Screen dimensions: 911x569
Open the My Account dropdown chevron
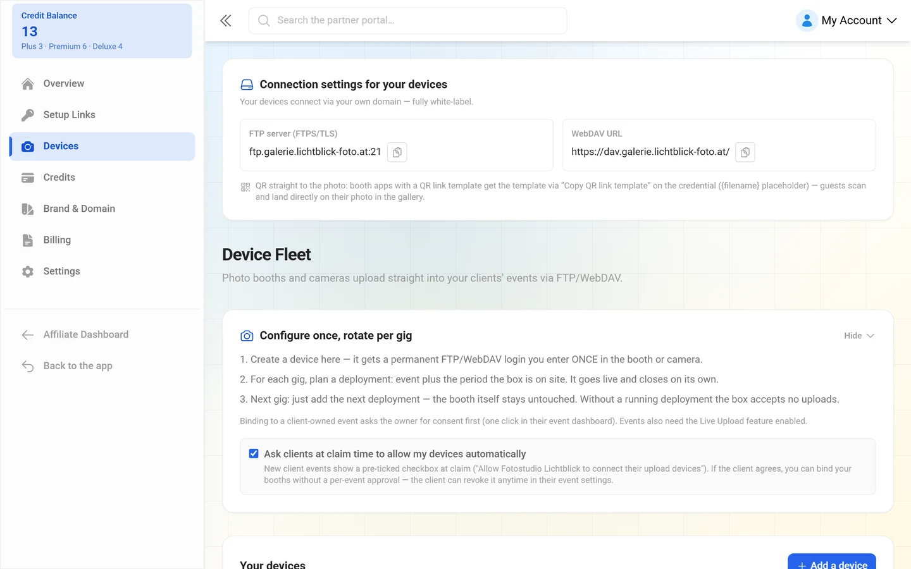[892, 21]
